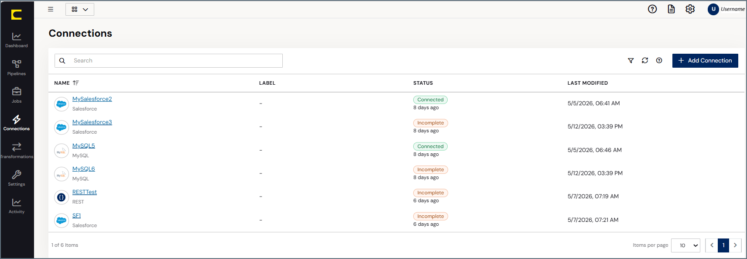Open the MySQL5 connection link
This screenshot has width=747, height=259.
click(x=84, y=146)
